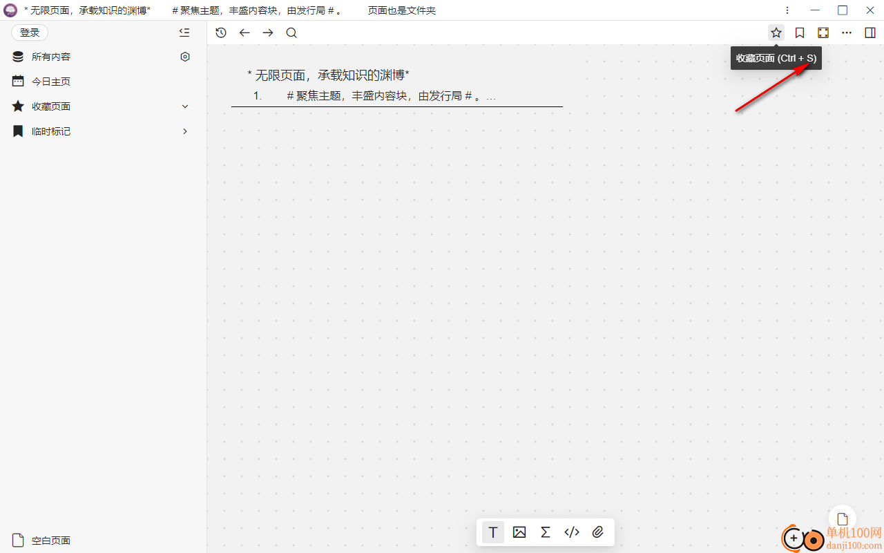Toggle fullscreen with the orange frame icon
This screenshot has width=884, height=553.
point(823,32)
